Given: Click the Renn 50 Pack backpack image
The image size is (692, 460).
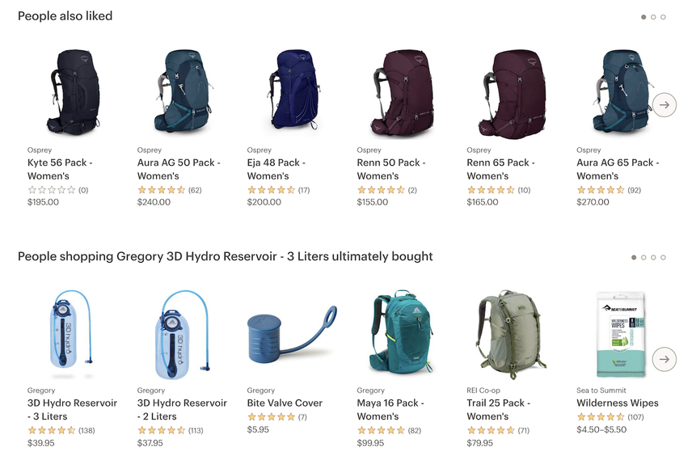Looking at the screenshot, I should coord(403,93).
